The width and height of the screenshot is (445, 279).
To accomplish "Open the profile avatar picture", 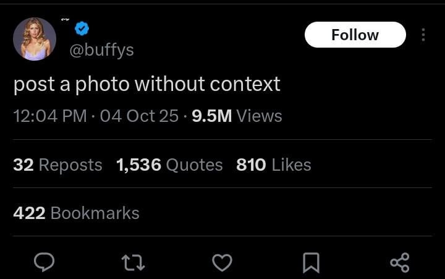I will coord(35,39).
